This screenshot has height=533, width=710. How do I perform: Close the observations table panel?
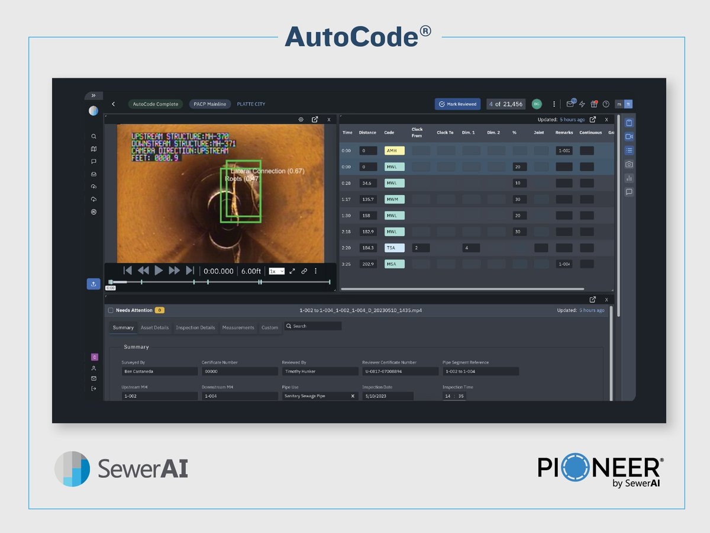606,120
